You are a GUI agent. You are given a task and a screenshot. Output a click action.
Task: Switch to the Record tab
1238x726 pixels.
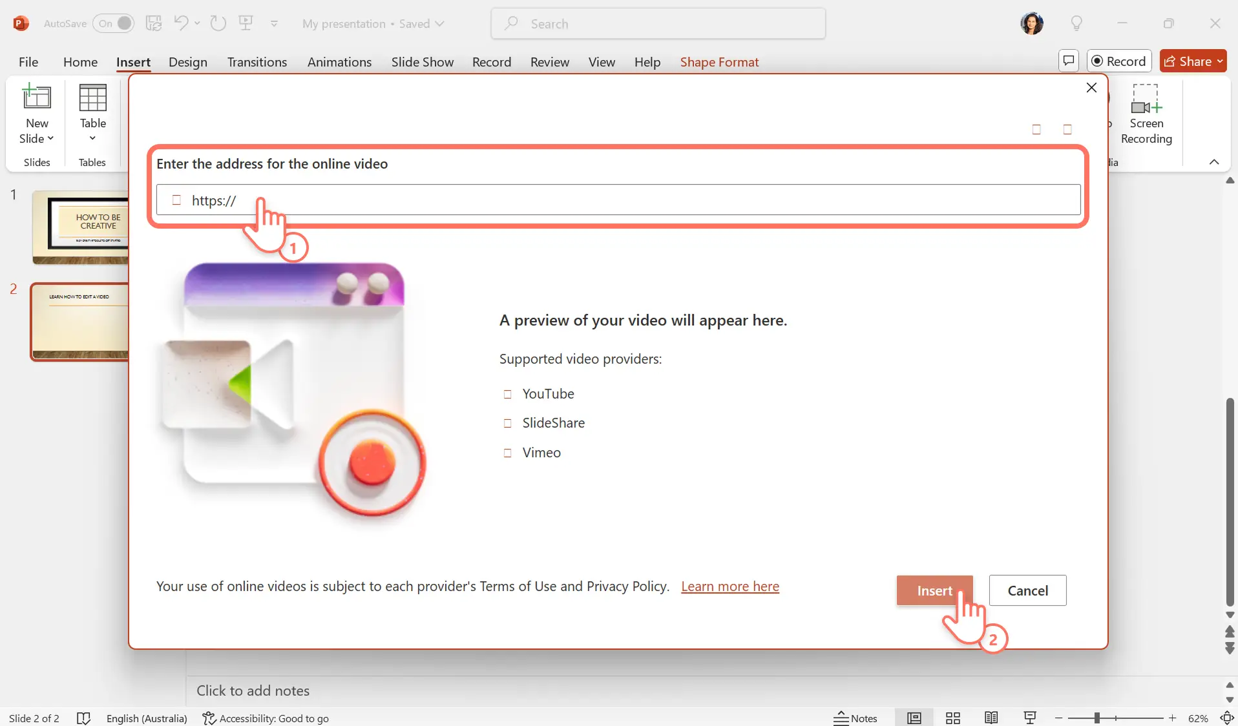pos(491,62)
